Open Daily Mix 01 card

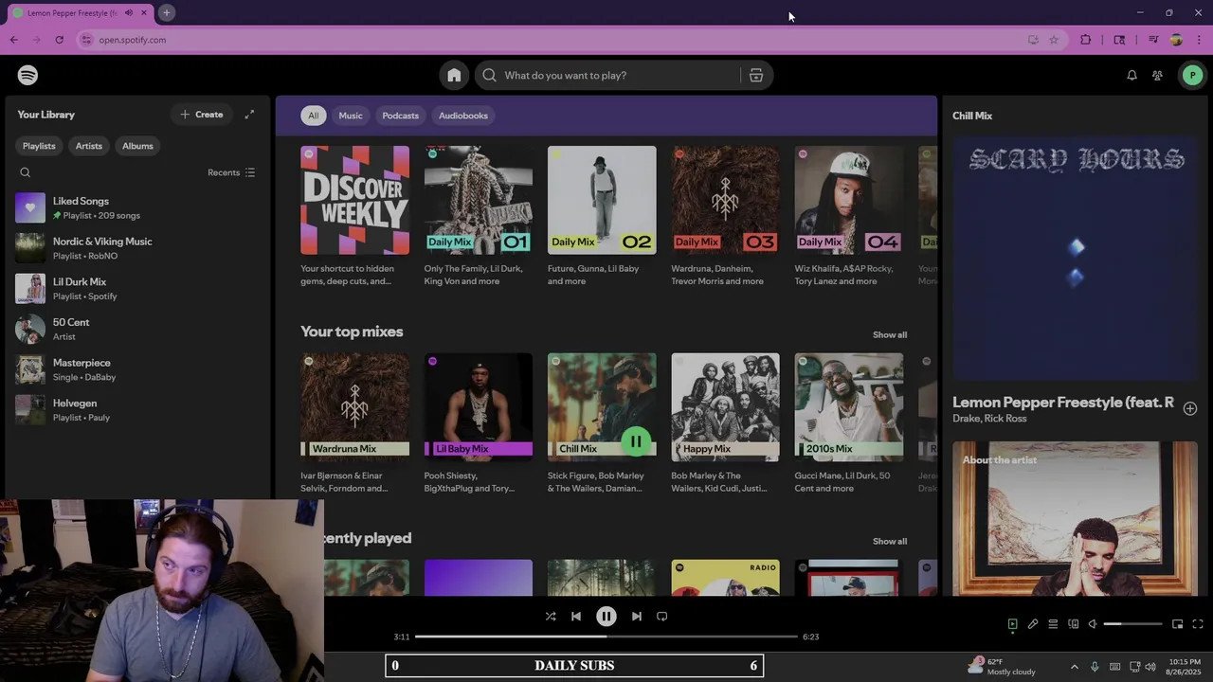click(x=479, y=216)
